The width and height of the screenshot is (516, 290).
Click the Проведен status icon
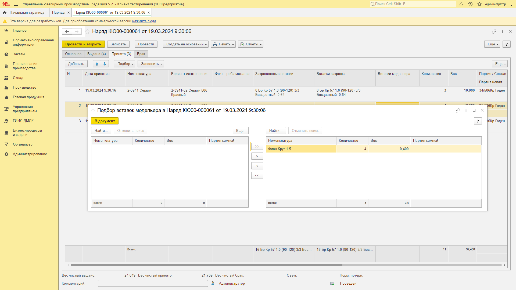pyautogui.click(x=332, y=284)
